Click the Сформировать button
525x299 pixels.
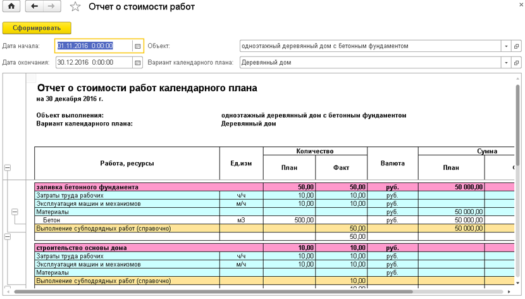click(x=37, y=28)
